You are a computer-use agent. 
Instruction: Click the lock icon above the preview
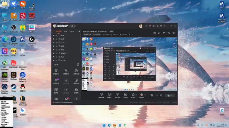(159, 33)
